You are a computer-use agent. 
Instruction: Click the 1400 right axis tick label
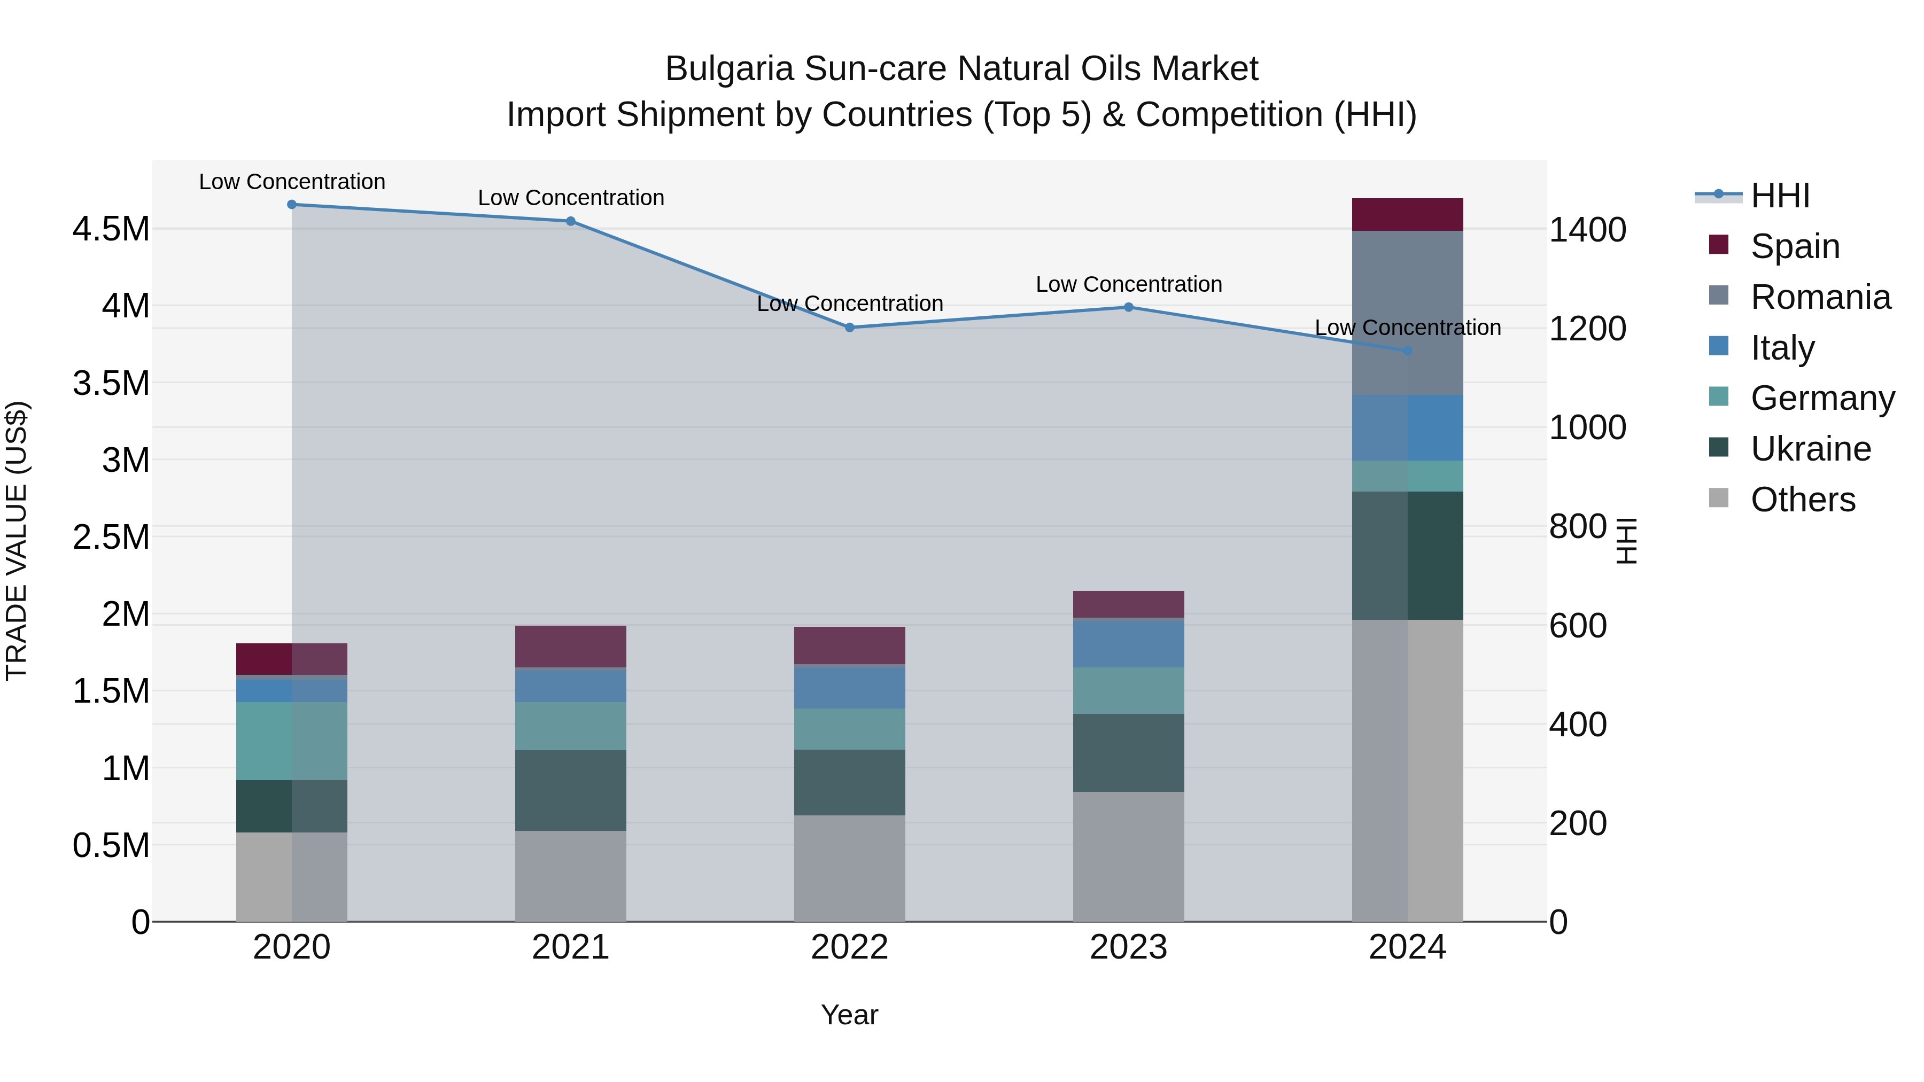point(1588,230)
